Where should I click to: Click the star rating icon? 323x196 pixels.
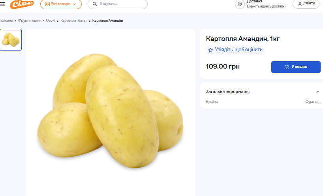coord(210,50)
